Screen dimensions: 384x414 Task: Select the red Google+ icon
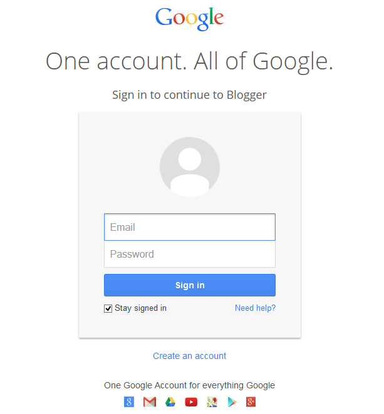(251, 402)
